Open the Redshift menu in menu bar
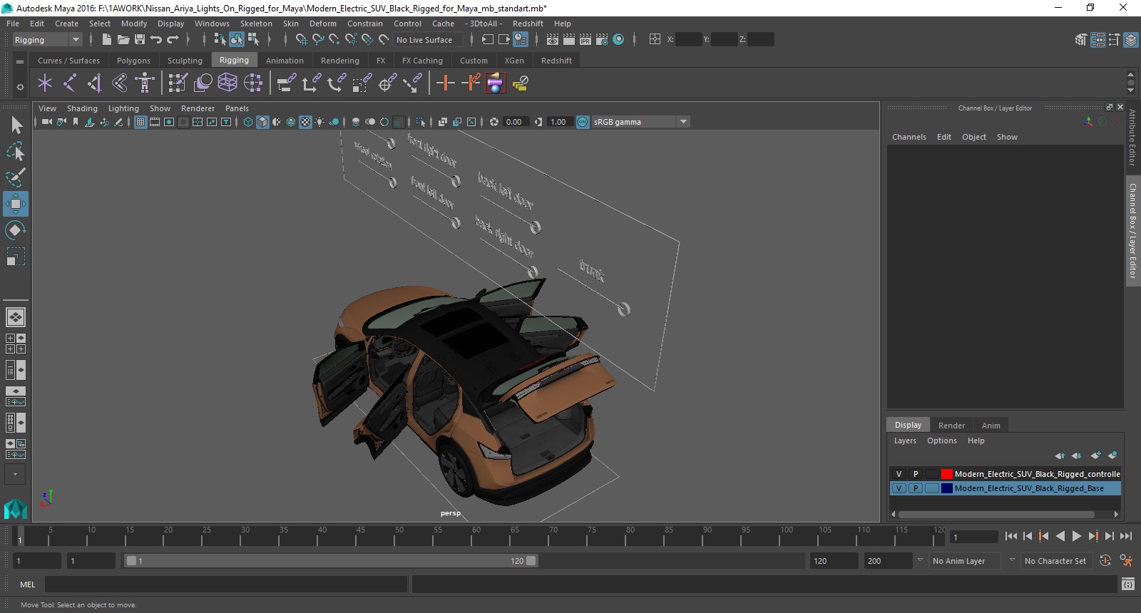The height and width of the screenshot is (613, 1141). tap(528, 24)
